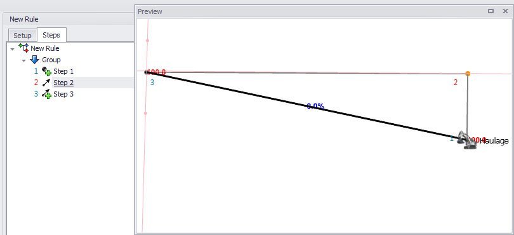This screenshot has width=514, height=235.
Task: Open the Steps tab
Action: (51, 35)
